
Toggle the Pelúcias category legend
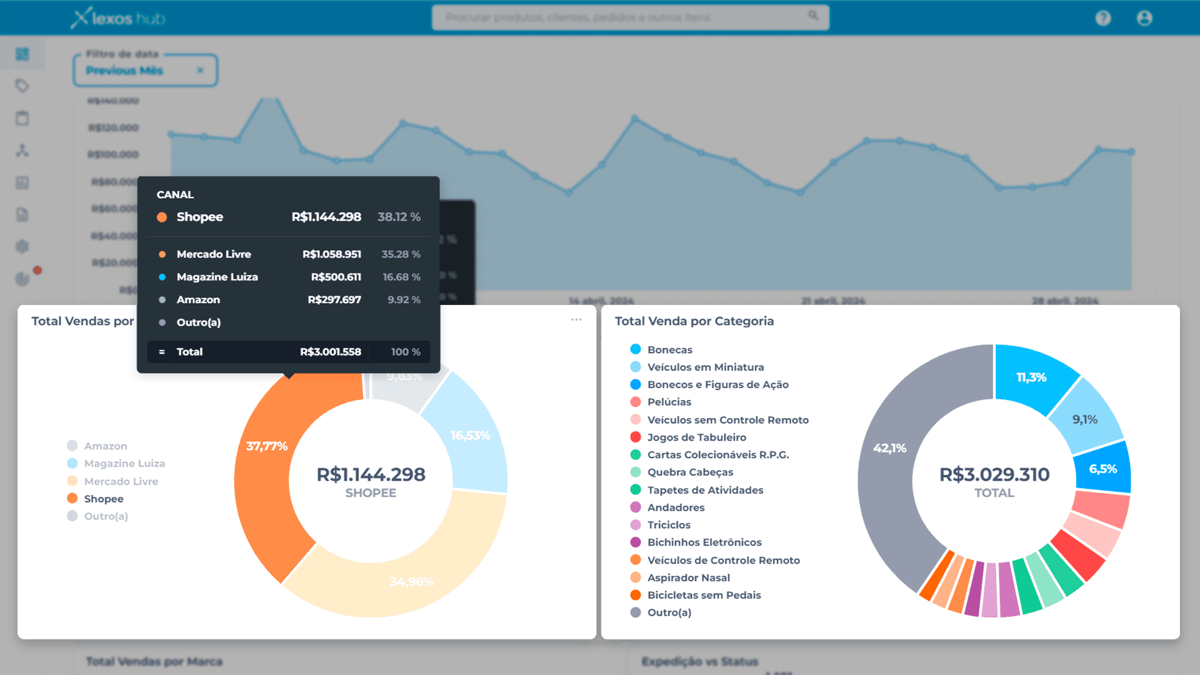661,402
